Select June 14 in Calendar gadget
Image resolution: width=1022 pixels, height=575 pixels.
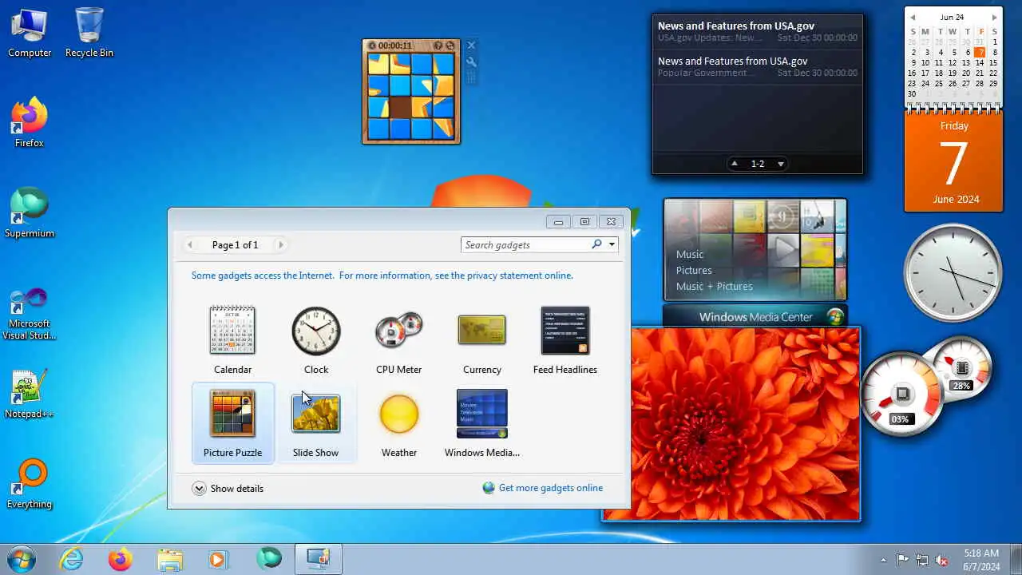coord(980,62)
